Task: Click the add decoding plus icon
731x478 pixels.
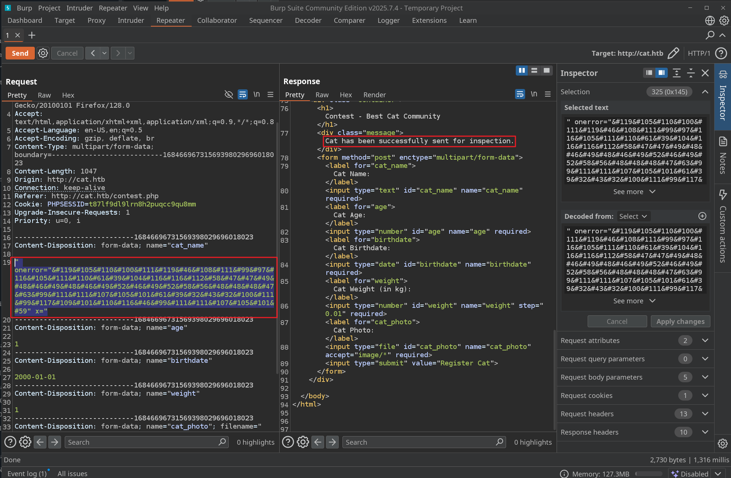Action: click(702, 216)
